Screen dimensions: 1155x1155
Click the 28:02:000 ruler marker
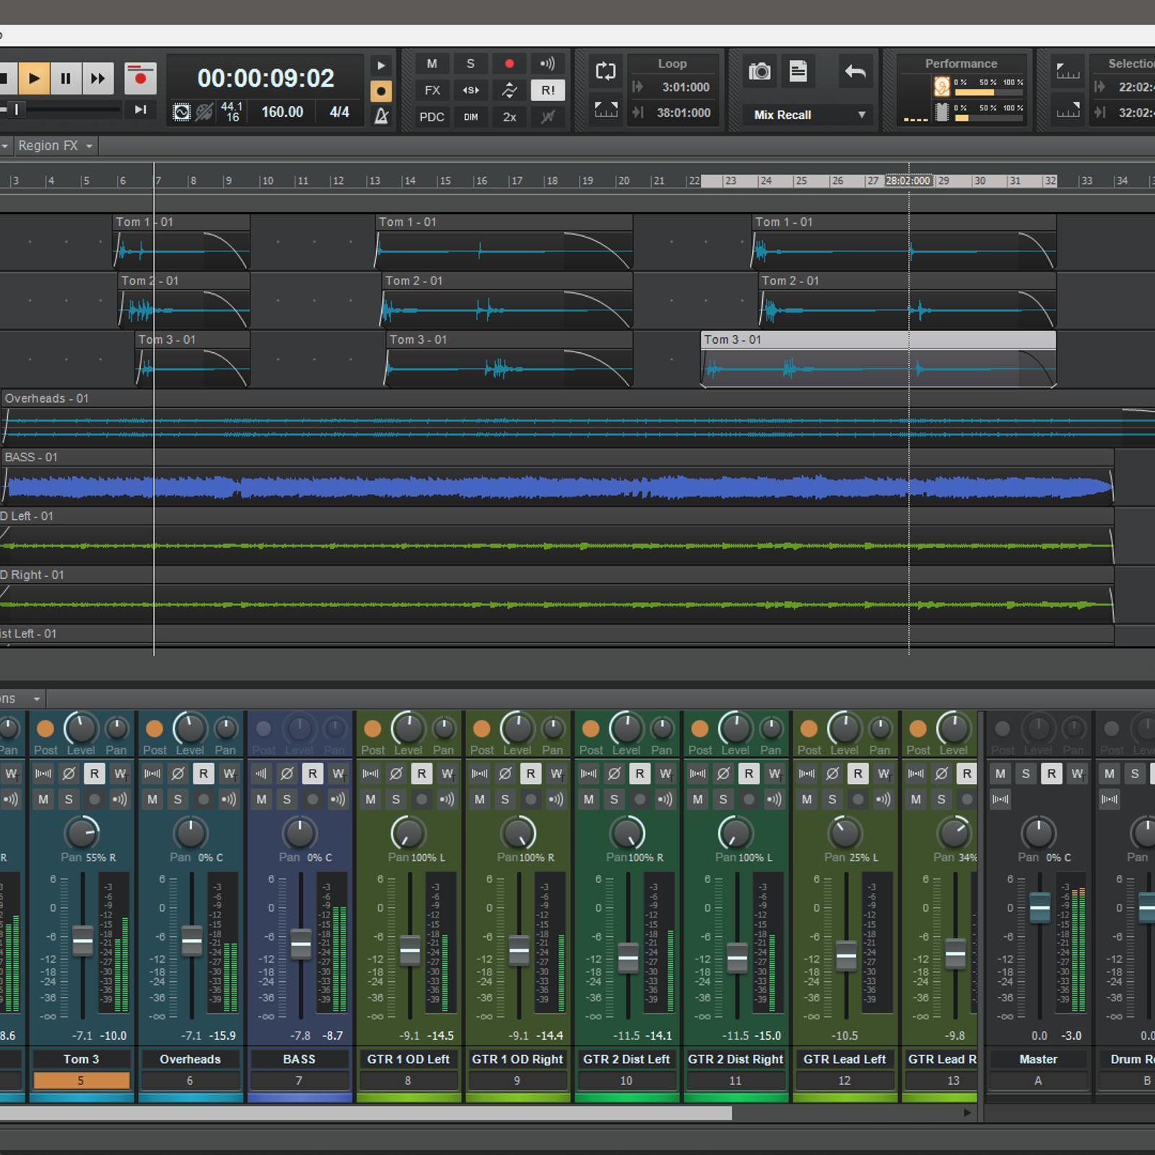pos(908,180)
